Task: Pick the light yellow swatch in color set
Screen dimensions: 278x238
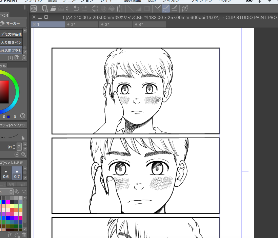Action: coord(12,206)
